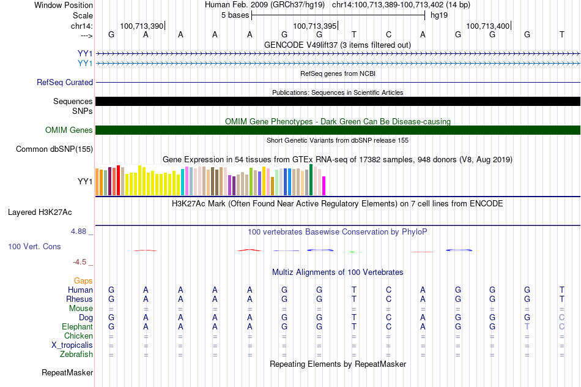
Task: Click the X_tropicalis alignment row label
Action: pos(72,345)
